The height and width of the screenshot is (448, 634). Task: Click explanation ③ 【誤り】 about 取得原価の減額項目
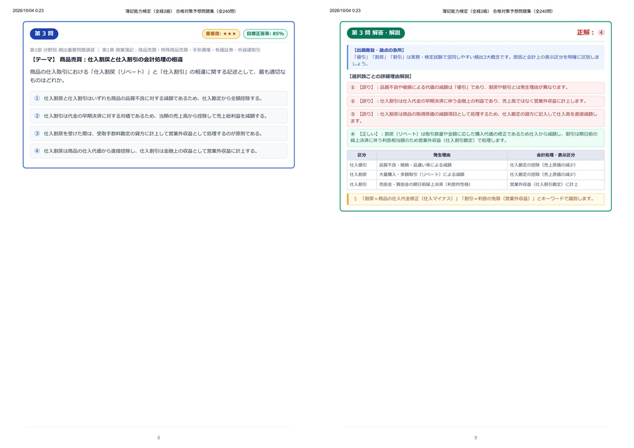tap(475, 118)
